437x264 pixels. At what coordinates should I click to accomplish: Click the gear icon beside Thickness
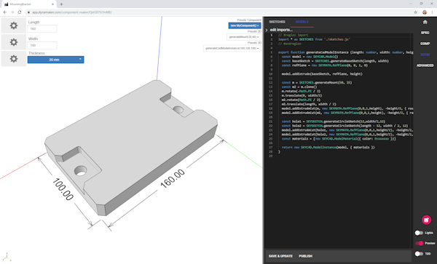coord(14,59)
